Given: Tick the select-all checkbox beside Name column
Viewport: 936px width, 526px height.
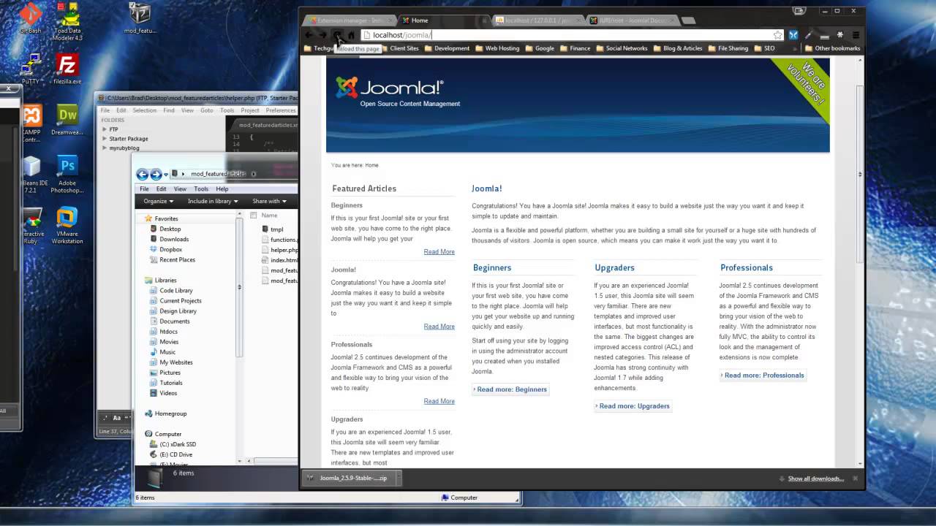Looking at the screenshot, I should [254, 216].
